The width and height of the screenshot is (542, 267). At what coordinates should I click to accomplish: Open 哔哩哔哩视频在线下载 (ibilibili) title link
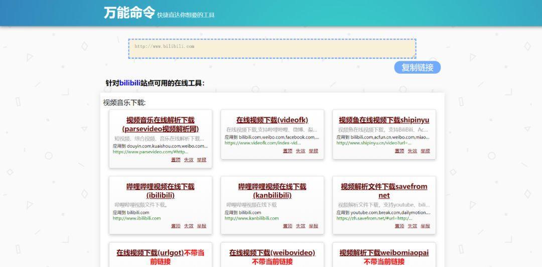[x=161, y=191]
